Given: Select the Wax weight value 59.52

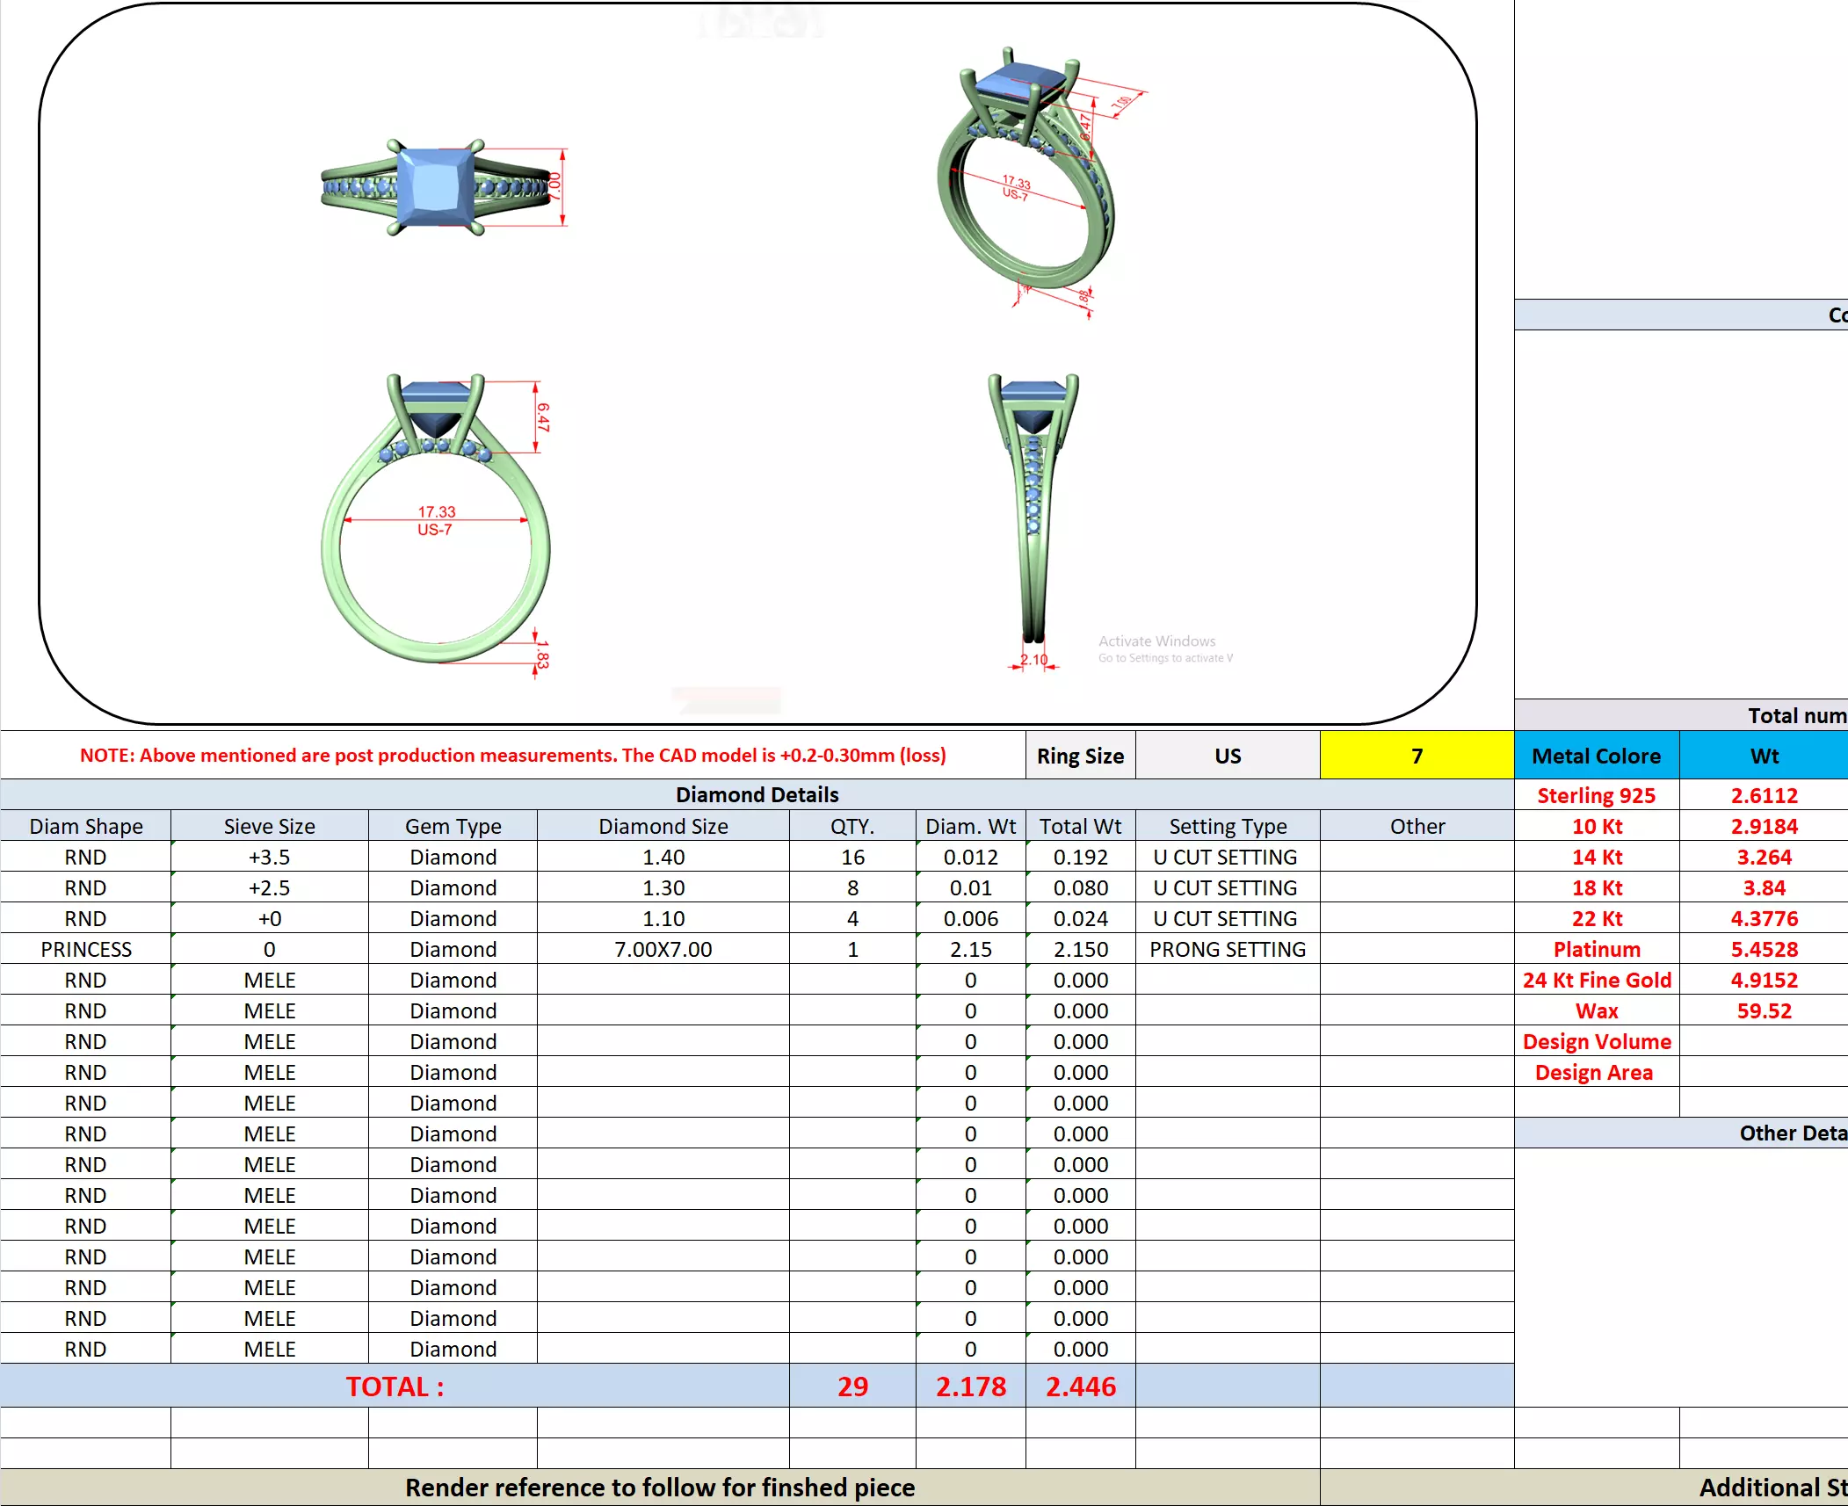Looking at the screenshot, I should [1764, 1010].
